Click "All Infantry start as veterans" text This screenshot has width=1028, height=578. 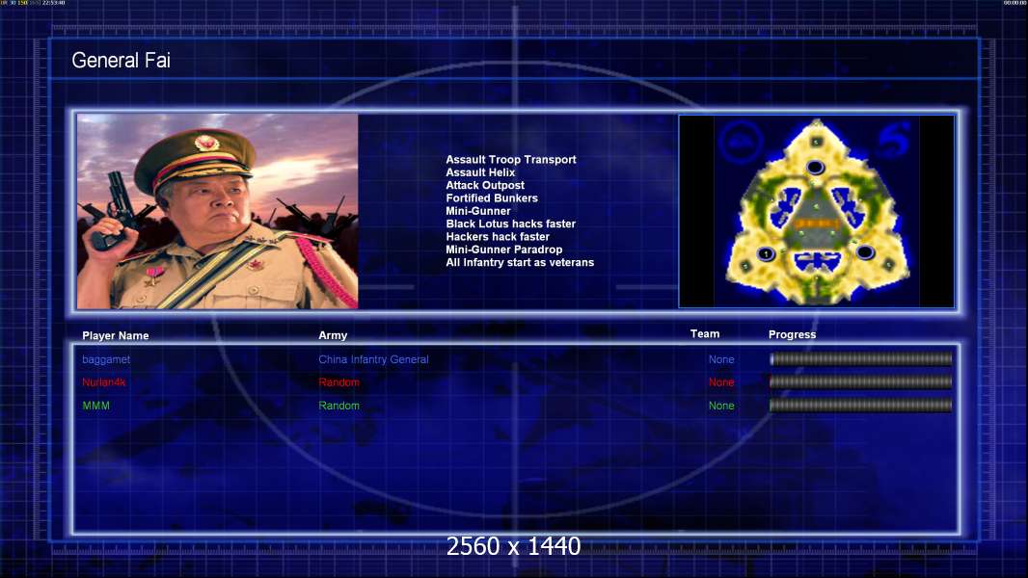[520, 262]
